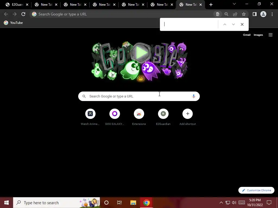This screenshot has height=208, width=278.
Task: Click the address bar
Action: coord(122,14)
